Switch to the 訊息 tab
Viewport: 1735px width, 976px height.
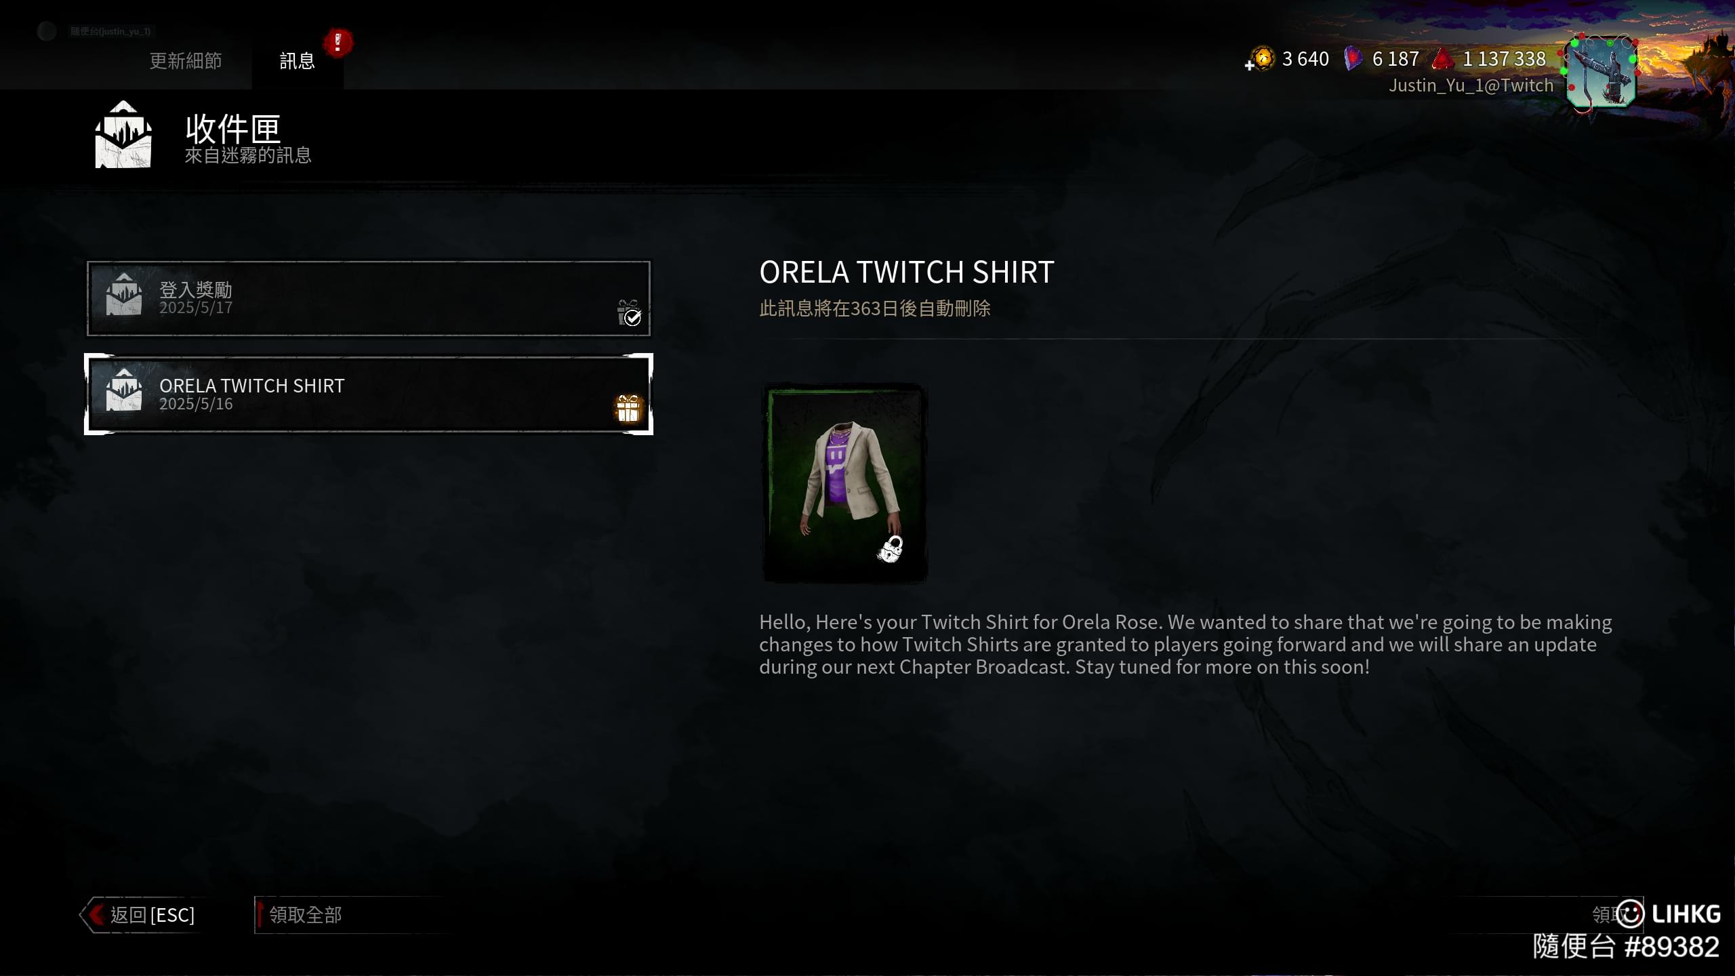(x=298, y=61)
